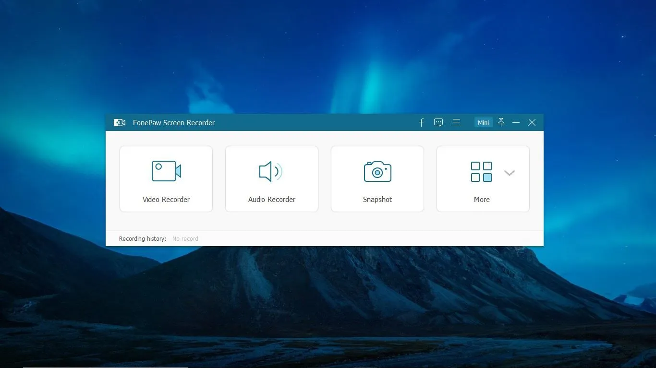The height and width of the screenshot is (368, 656).
Task: Minimize the FonePaw Screen Recorder window
Action: [x=516, y=122]
